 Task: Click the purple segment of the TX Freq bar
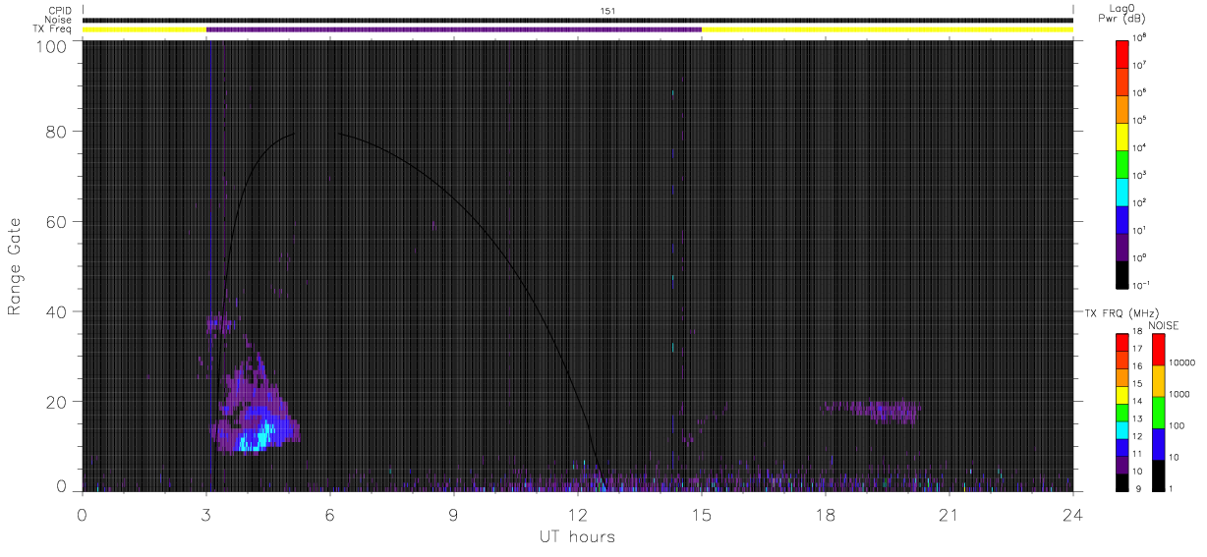454,29
